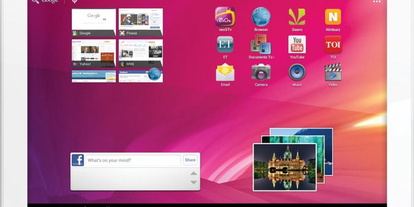
Task: Open the Google bookmark thumbnail
Action: [94, 22]
